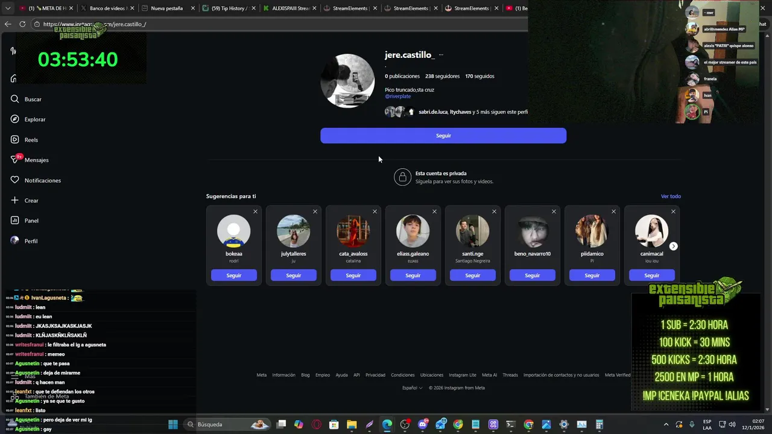The height and width of the screenshot is (434, 772).
Task: Open browser tab list dropdown arrow
Action: click(8, 8)
